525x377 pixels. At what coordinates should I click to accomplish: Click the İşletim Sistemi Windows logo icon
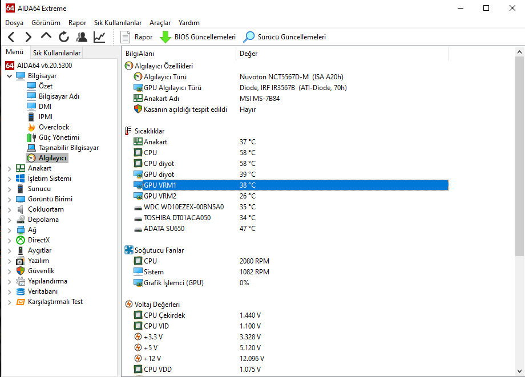pyautogui.click(x=21, y=179)
